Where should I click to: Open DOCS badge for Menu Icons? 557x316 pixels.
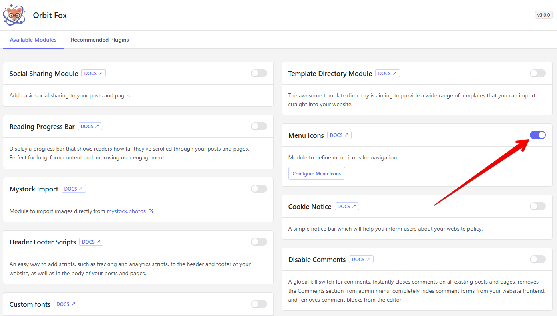pos(339,135)
